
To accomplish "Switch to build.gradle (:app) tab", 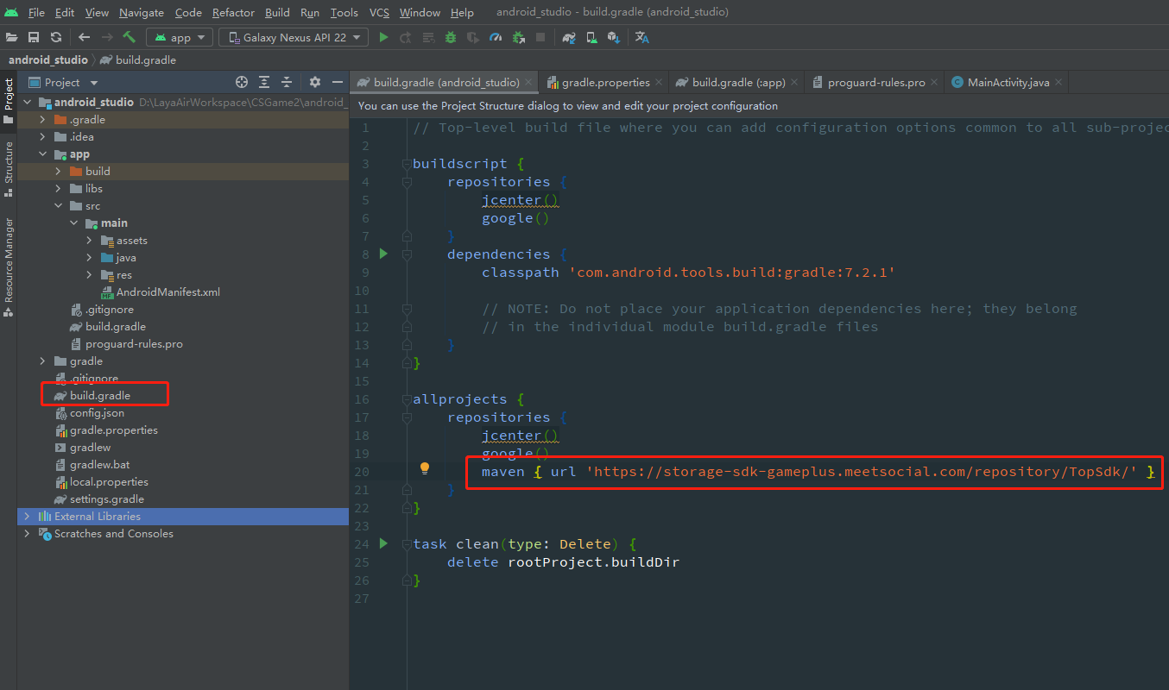I will (738, 82).
